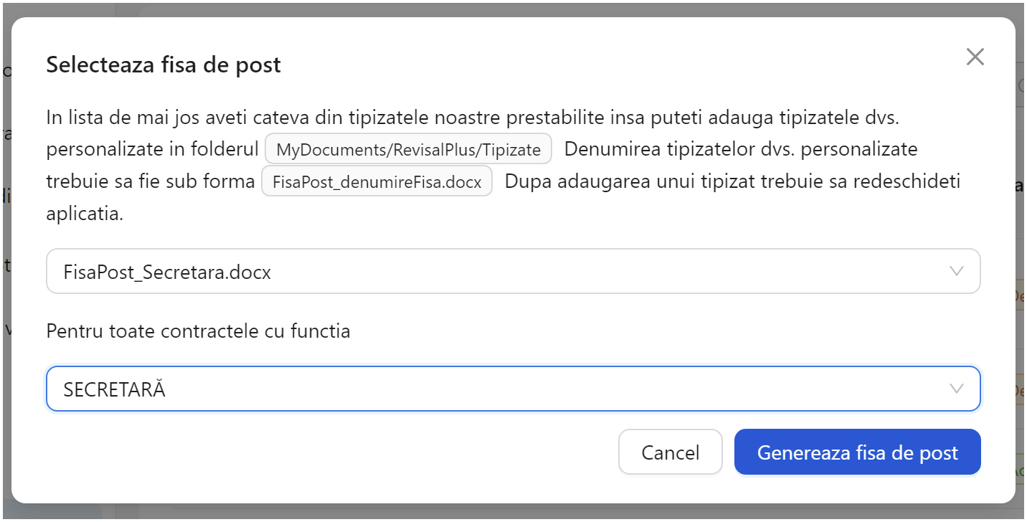
Task: Select the dialog title Selecteaza fisa de post
Action: click(163, 65)
